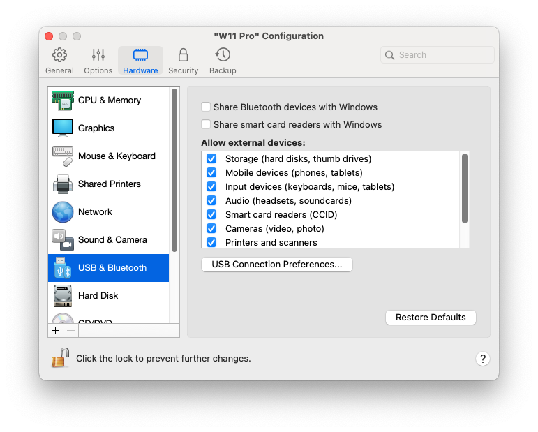Select the Sound & Camera icon
Image resolution: width=538 pixels, height=432 pixels.
coord(63,240)
